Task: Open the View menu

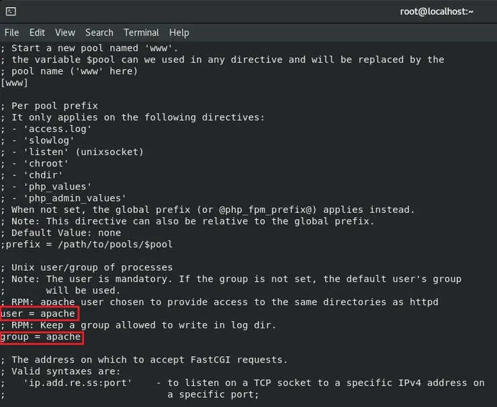Action: (x=65, y=32)
